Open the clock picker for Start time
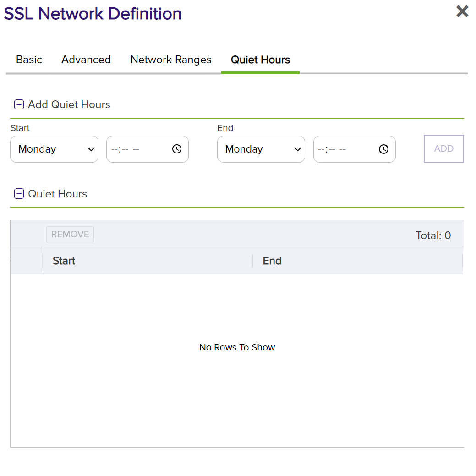Screen dimensions: 476x476 click(x=177, y=149)
